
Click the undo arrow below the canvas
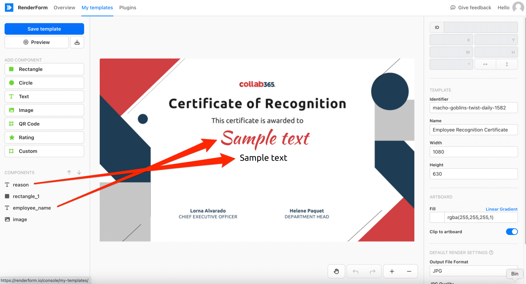355,271
